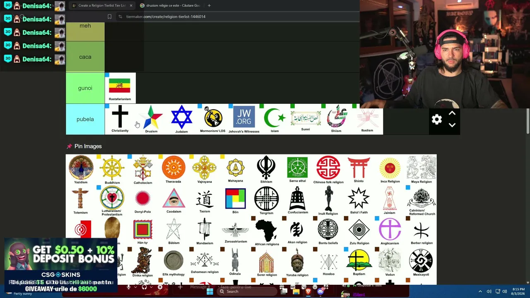Pick the Bahá'í Faith star tile
The image size is (530, 298).
tap(359, 201)
